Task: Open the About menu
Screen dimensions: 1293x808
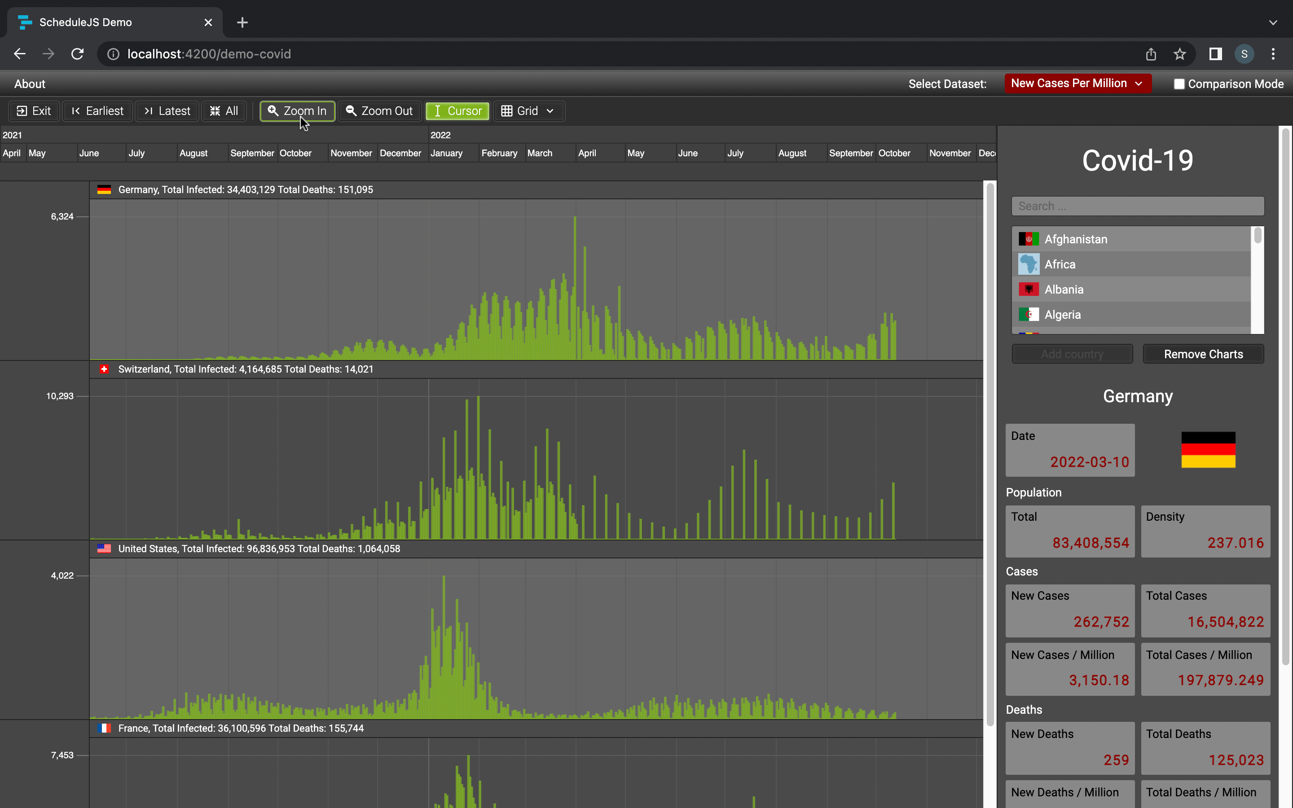Action: [x=30, y=84]
